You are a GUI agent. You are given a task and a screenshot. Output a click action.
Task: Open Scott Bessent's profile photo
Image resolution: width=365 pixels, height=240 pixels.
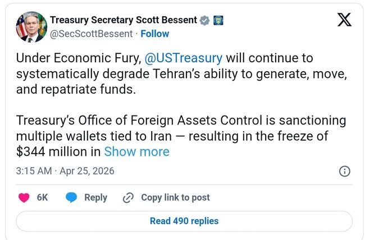[x=31, y=27]
